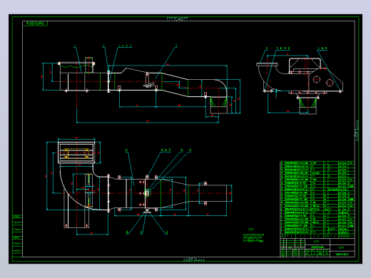Click the title block under the parts list

(317, 247)
